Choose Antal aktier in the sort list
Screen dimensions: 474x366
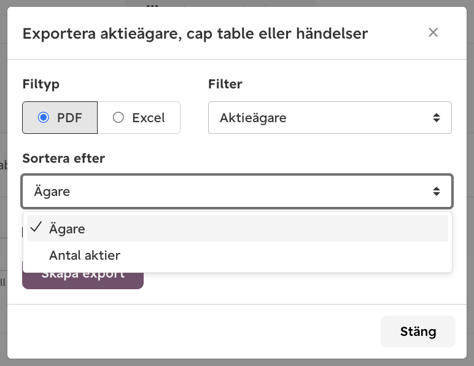coord(237,255)
